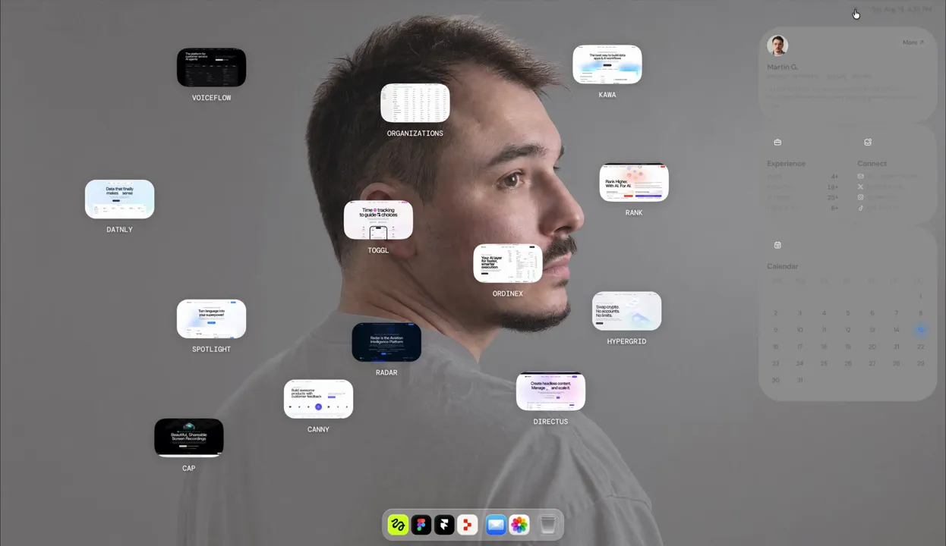Image resolution: width=946 pixels, height=546 pixels.
Task: Click the CANNY label
Action: point(318,429)
